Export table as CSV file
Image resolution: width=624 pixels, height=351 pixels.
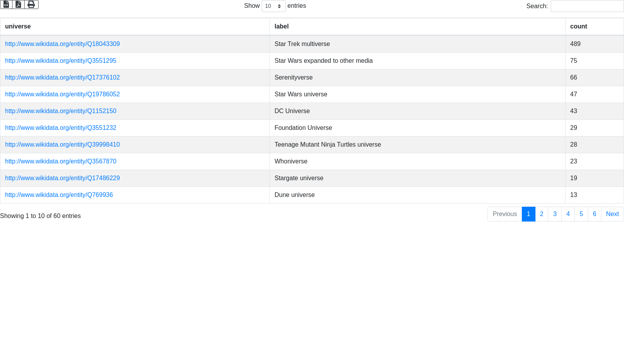[x=6, y=4]
